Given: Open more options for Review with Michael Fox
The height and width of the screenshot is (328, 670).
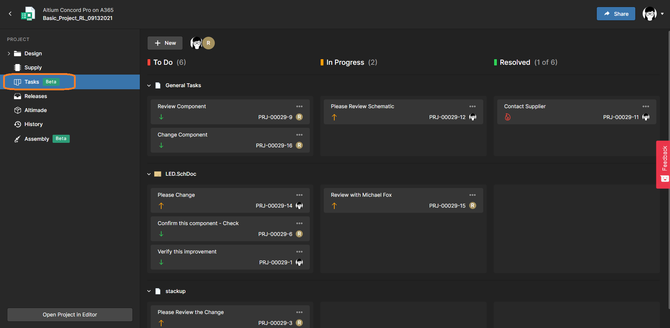Looking at the screenshot, I should point(472,195).
